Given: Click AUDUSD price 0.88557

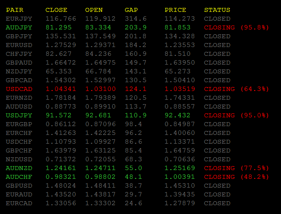Looking at the screenshot, I should point(180,106).
